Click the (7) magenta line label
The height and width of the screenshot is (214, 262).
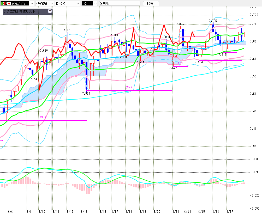coord(181,63)
